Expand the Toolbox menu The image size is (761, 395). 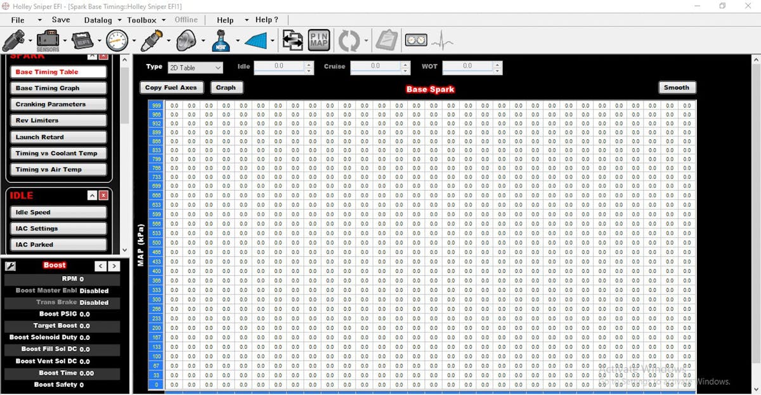point(145,20)
